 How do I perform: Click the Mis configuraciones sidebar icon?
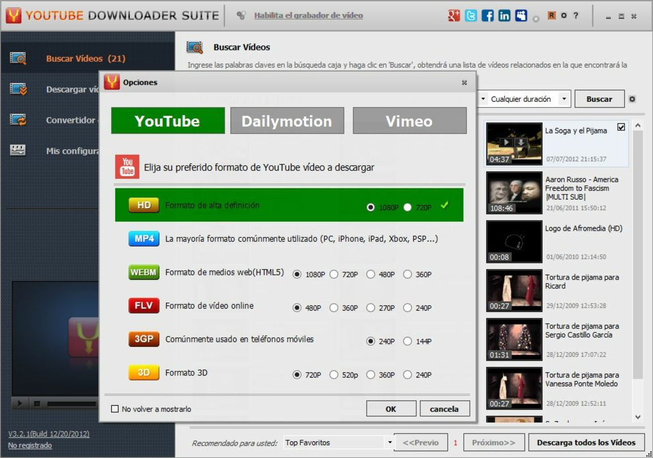point(18,151)
